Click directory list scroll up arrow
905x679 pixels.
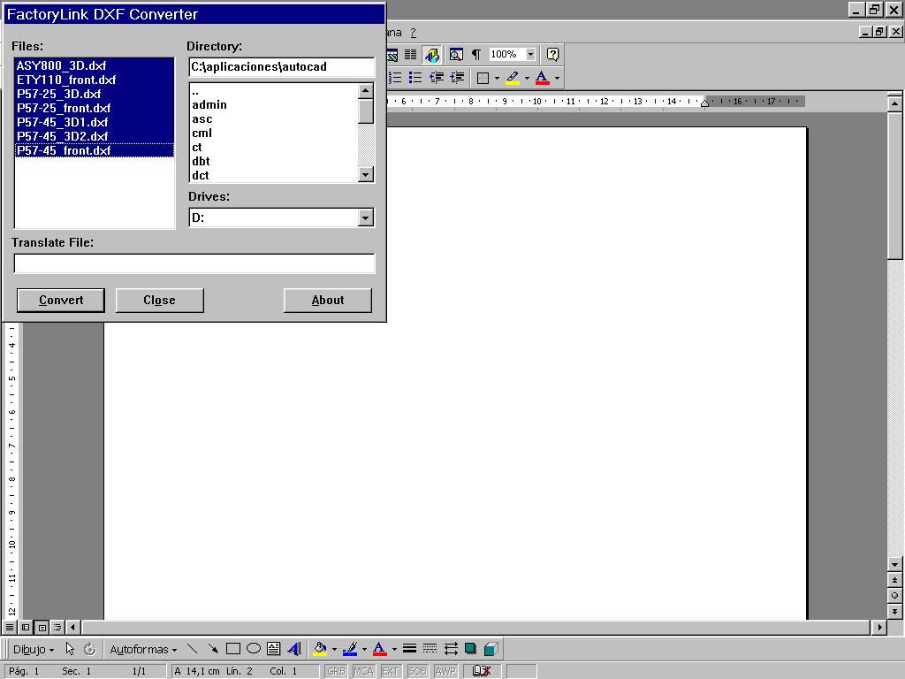click(x=365, y=91)
